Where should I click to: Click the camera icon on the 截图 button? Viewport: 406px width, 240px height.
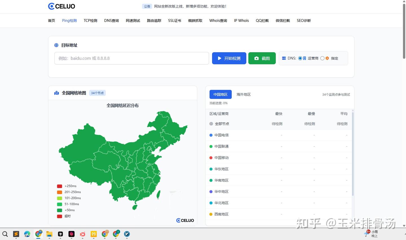257,58
